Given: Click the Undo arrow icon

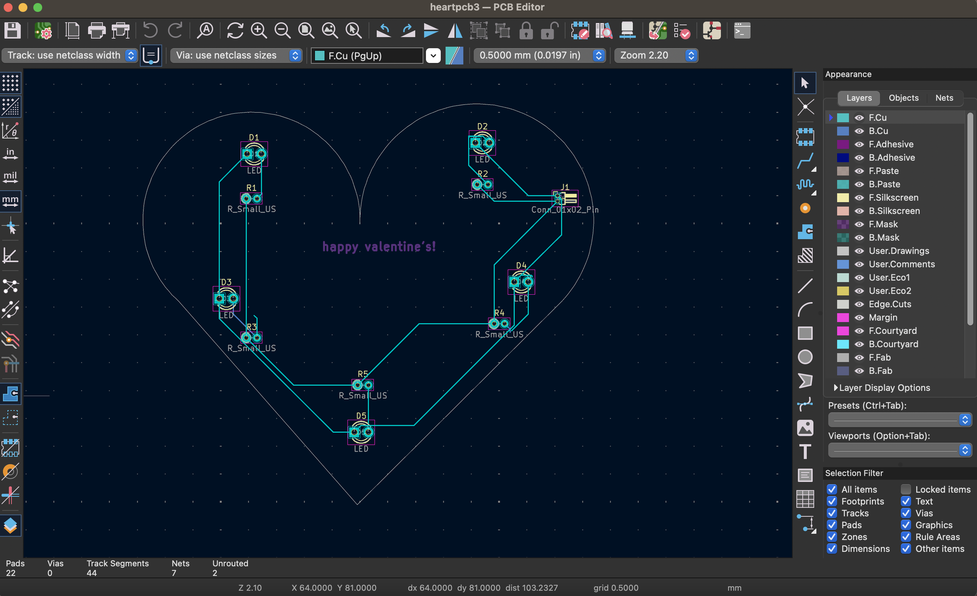Looking at the screenshot, I should (x=150, y=30).
